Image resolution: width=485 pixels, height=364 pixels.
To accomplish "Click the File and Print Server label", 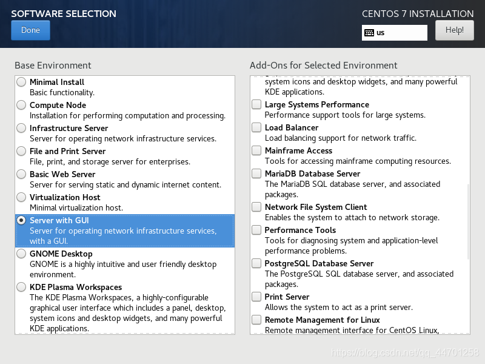I will (x=67, y=151).
